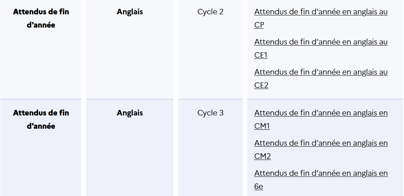Click the underlined "CE1" text

click(x=261, y=55)
